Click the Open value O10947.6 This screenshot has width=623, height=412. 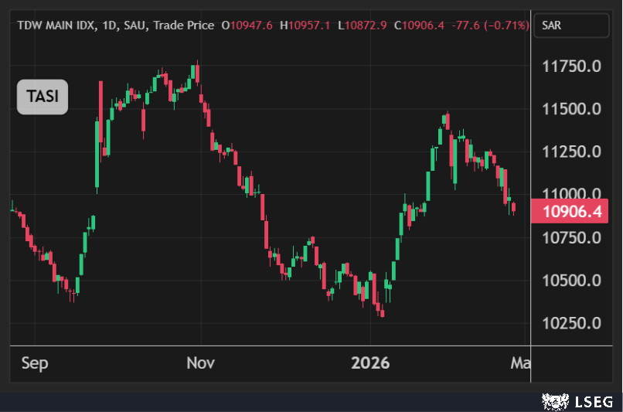click(x=247, y=26)
